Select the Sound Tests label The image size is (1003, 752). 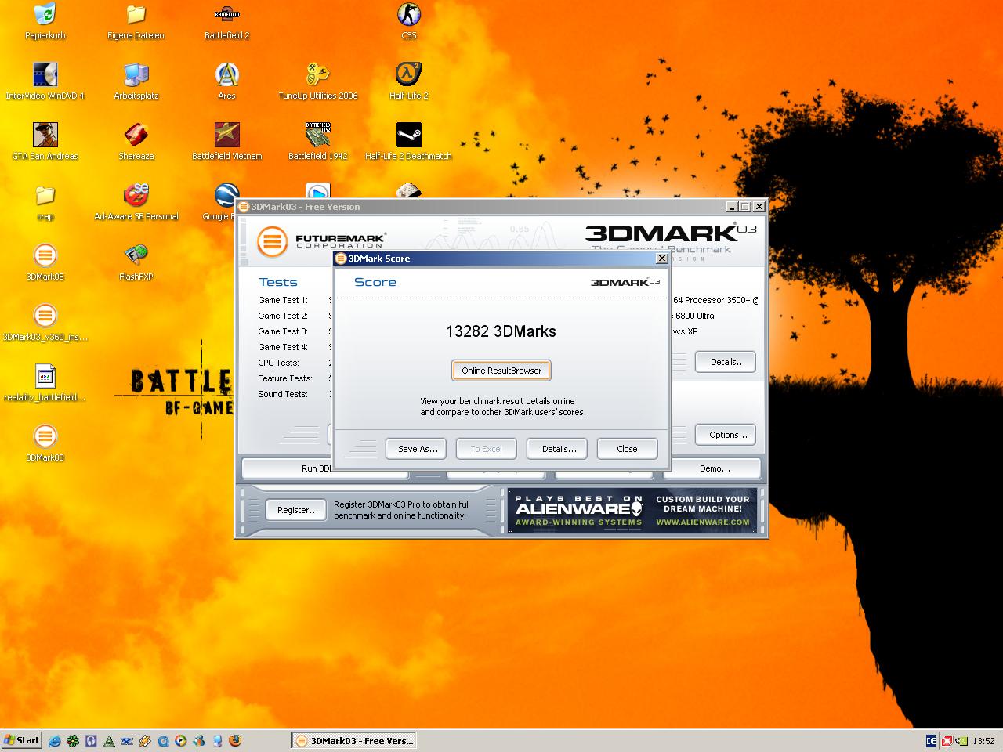pos(281,394)
